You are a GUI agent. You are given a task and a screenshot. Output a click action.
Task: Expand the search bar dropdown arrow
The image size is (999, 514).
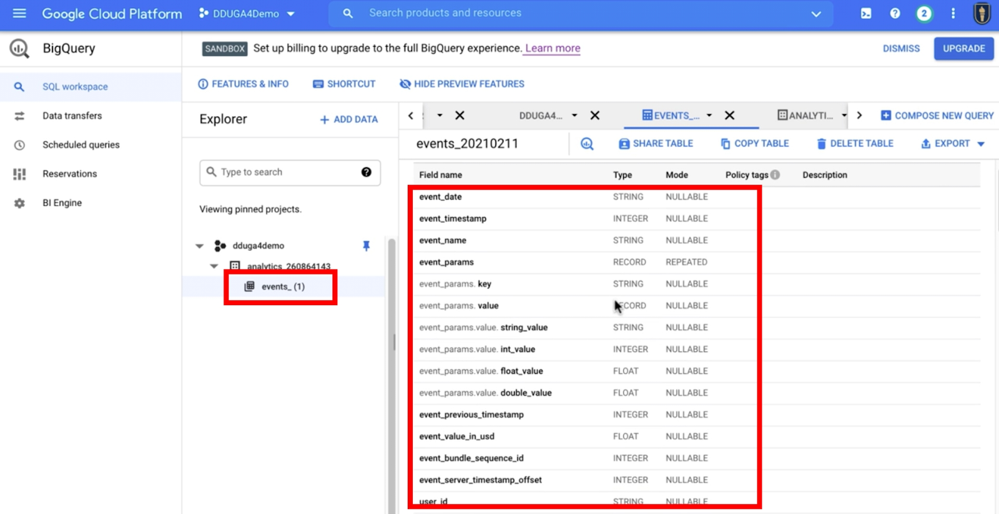coord(816,14)
